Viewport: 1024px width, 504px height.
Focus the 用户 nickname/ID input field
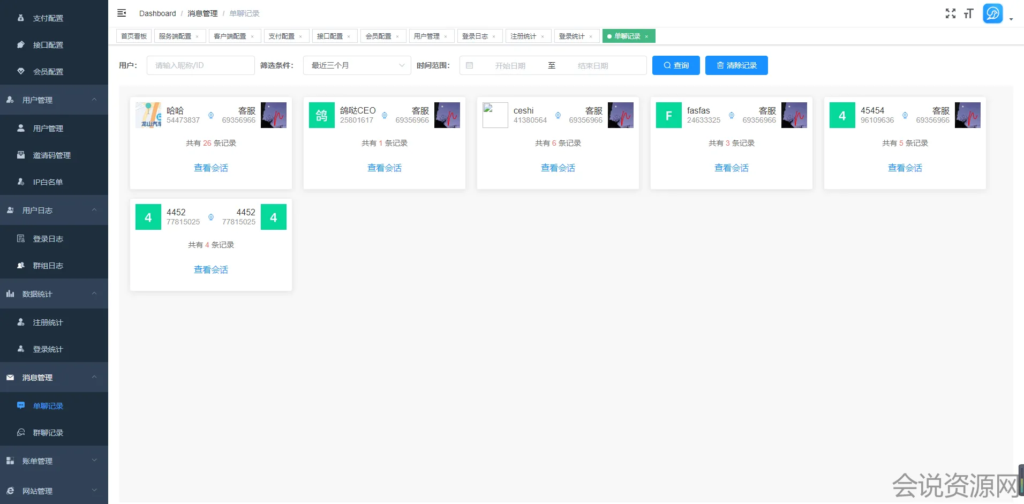tap(200, 65)
